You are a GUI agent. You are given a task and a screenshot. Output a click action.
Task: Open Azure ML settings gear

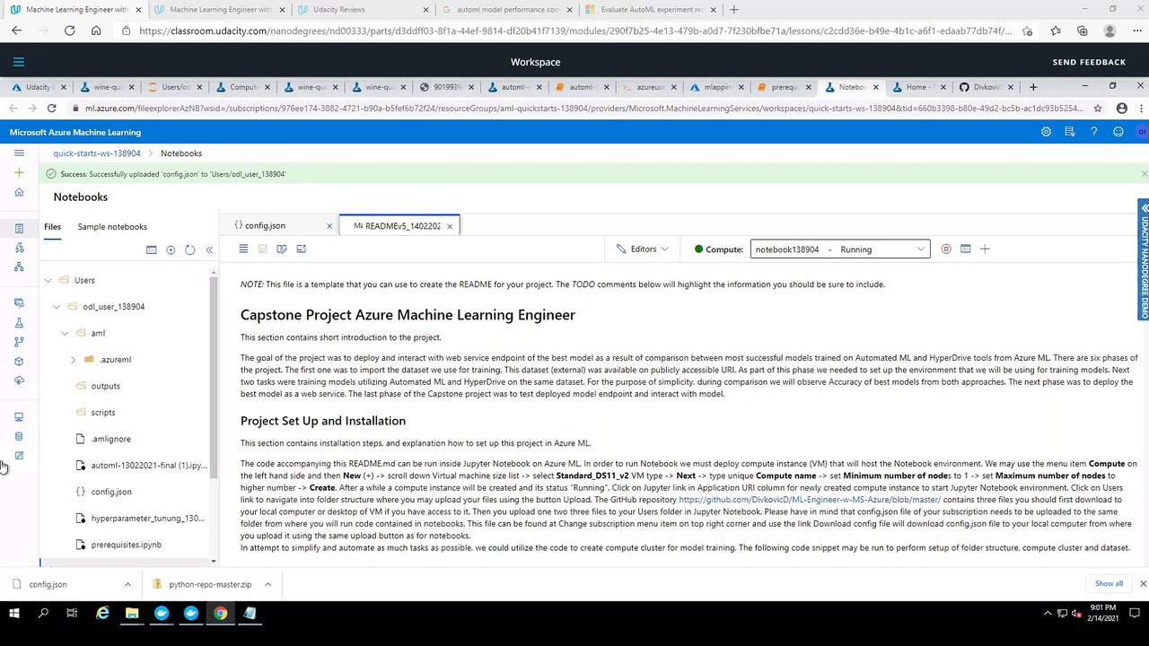point(1046,131)
